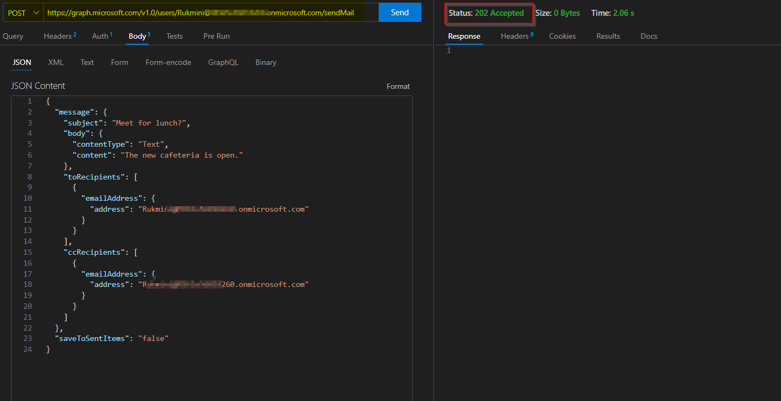Open the POST method dropdown
This screenshot has width=781, height=401.
pos(23,13)
